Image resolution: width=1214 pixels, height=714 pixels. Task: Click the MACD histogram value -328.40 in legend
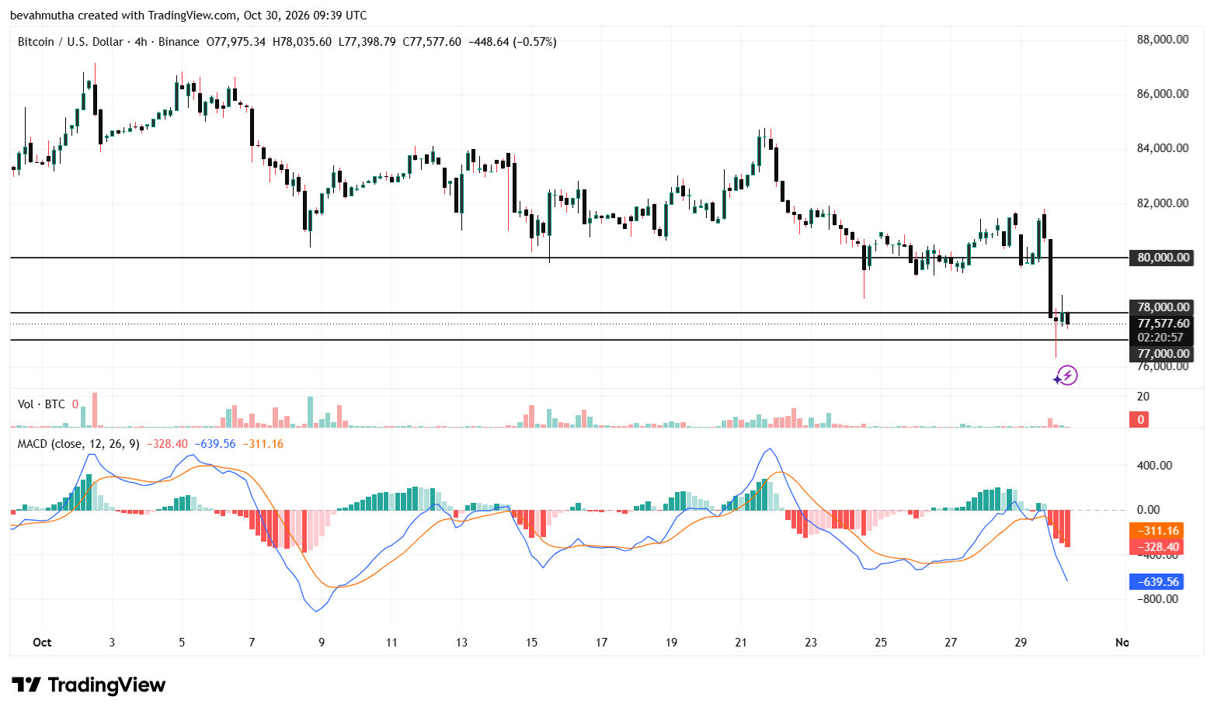pos(166,444)
